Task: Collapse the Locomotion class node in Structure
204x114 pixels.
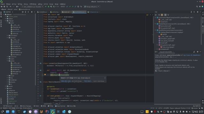Action: point(155,17)
